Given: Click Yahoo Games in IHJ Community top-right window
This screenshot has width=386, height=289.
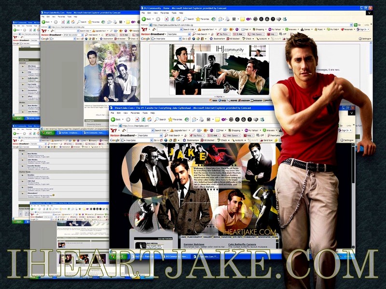Looking at the screenshot, I should (x=305, y=29).
